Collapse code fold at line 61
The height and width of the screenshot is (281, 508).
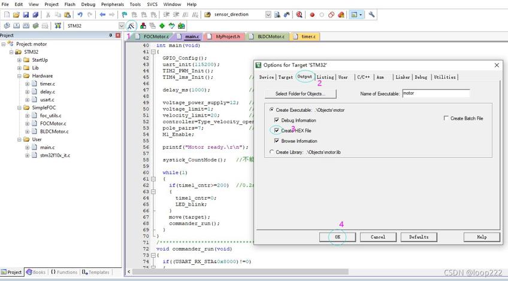[153, 179]
